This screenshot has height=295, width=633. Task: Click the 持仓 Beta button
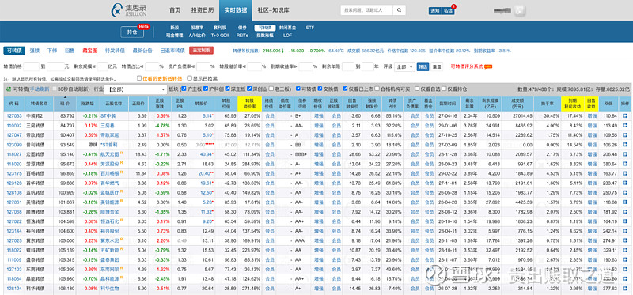point(132,32)
